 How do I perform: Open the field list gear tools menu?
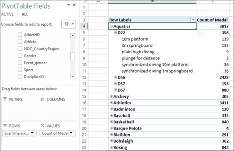(x=68, y=24)
